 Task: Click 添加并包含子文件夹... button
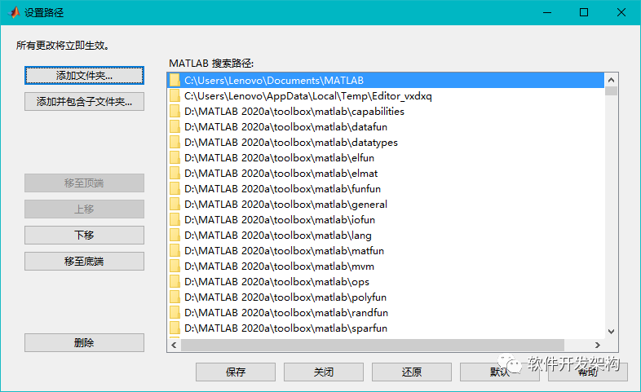[84, 102]
